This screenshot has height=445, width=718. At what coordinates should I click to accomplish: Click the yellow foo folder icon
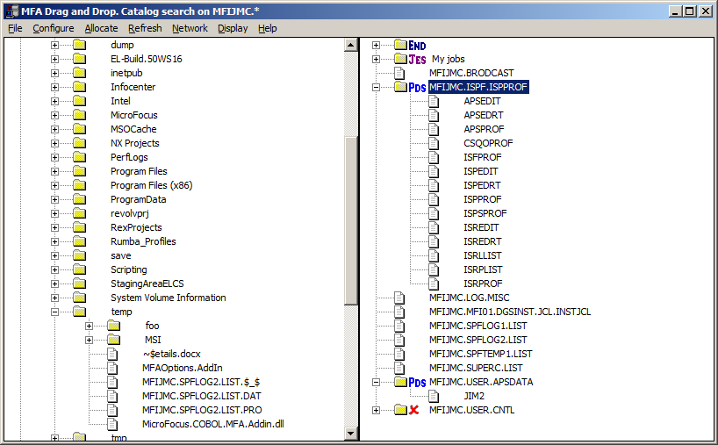(x=112, y=326)
